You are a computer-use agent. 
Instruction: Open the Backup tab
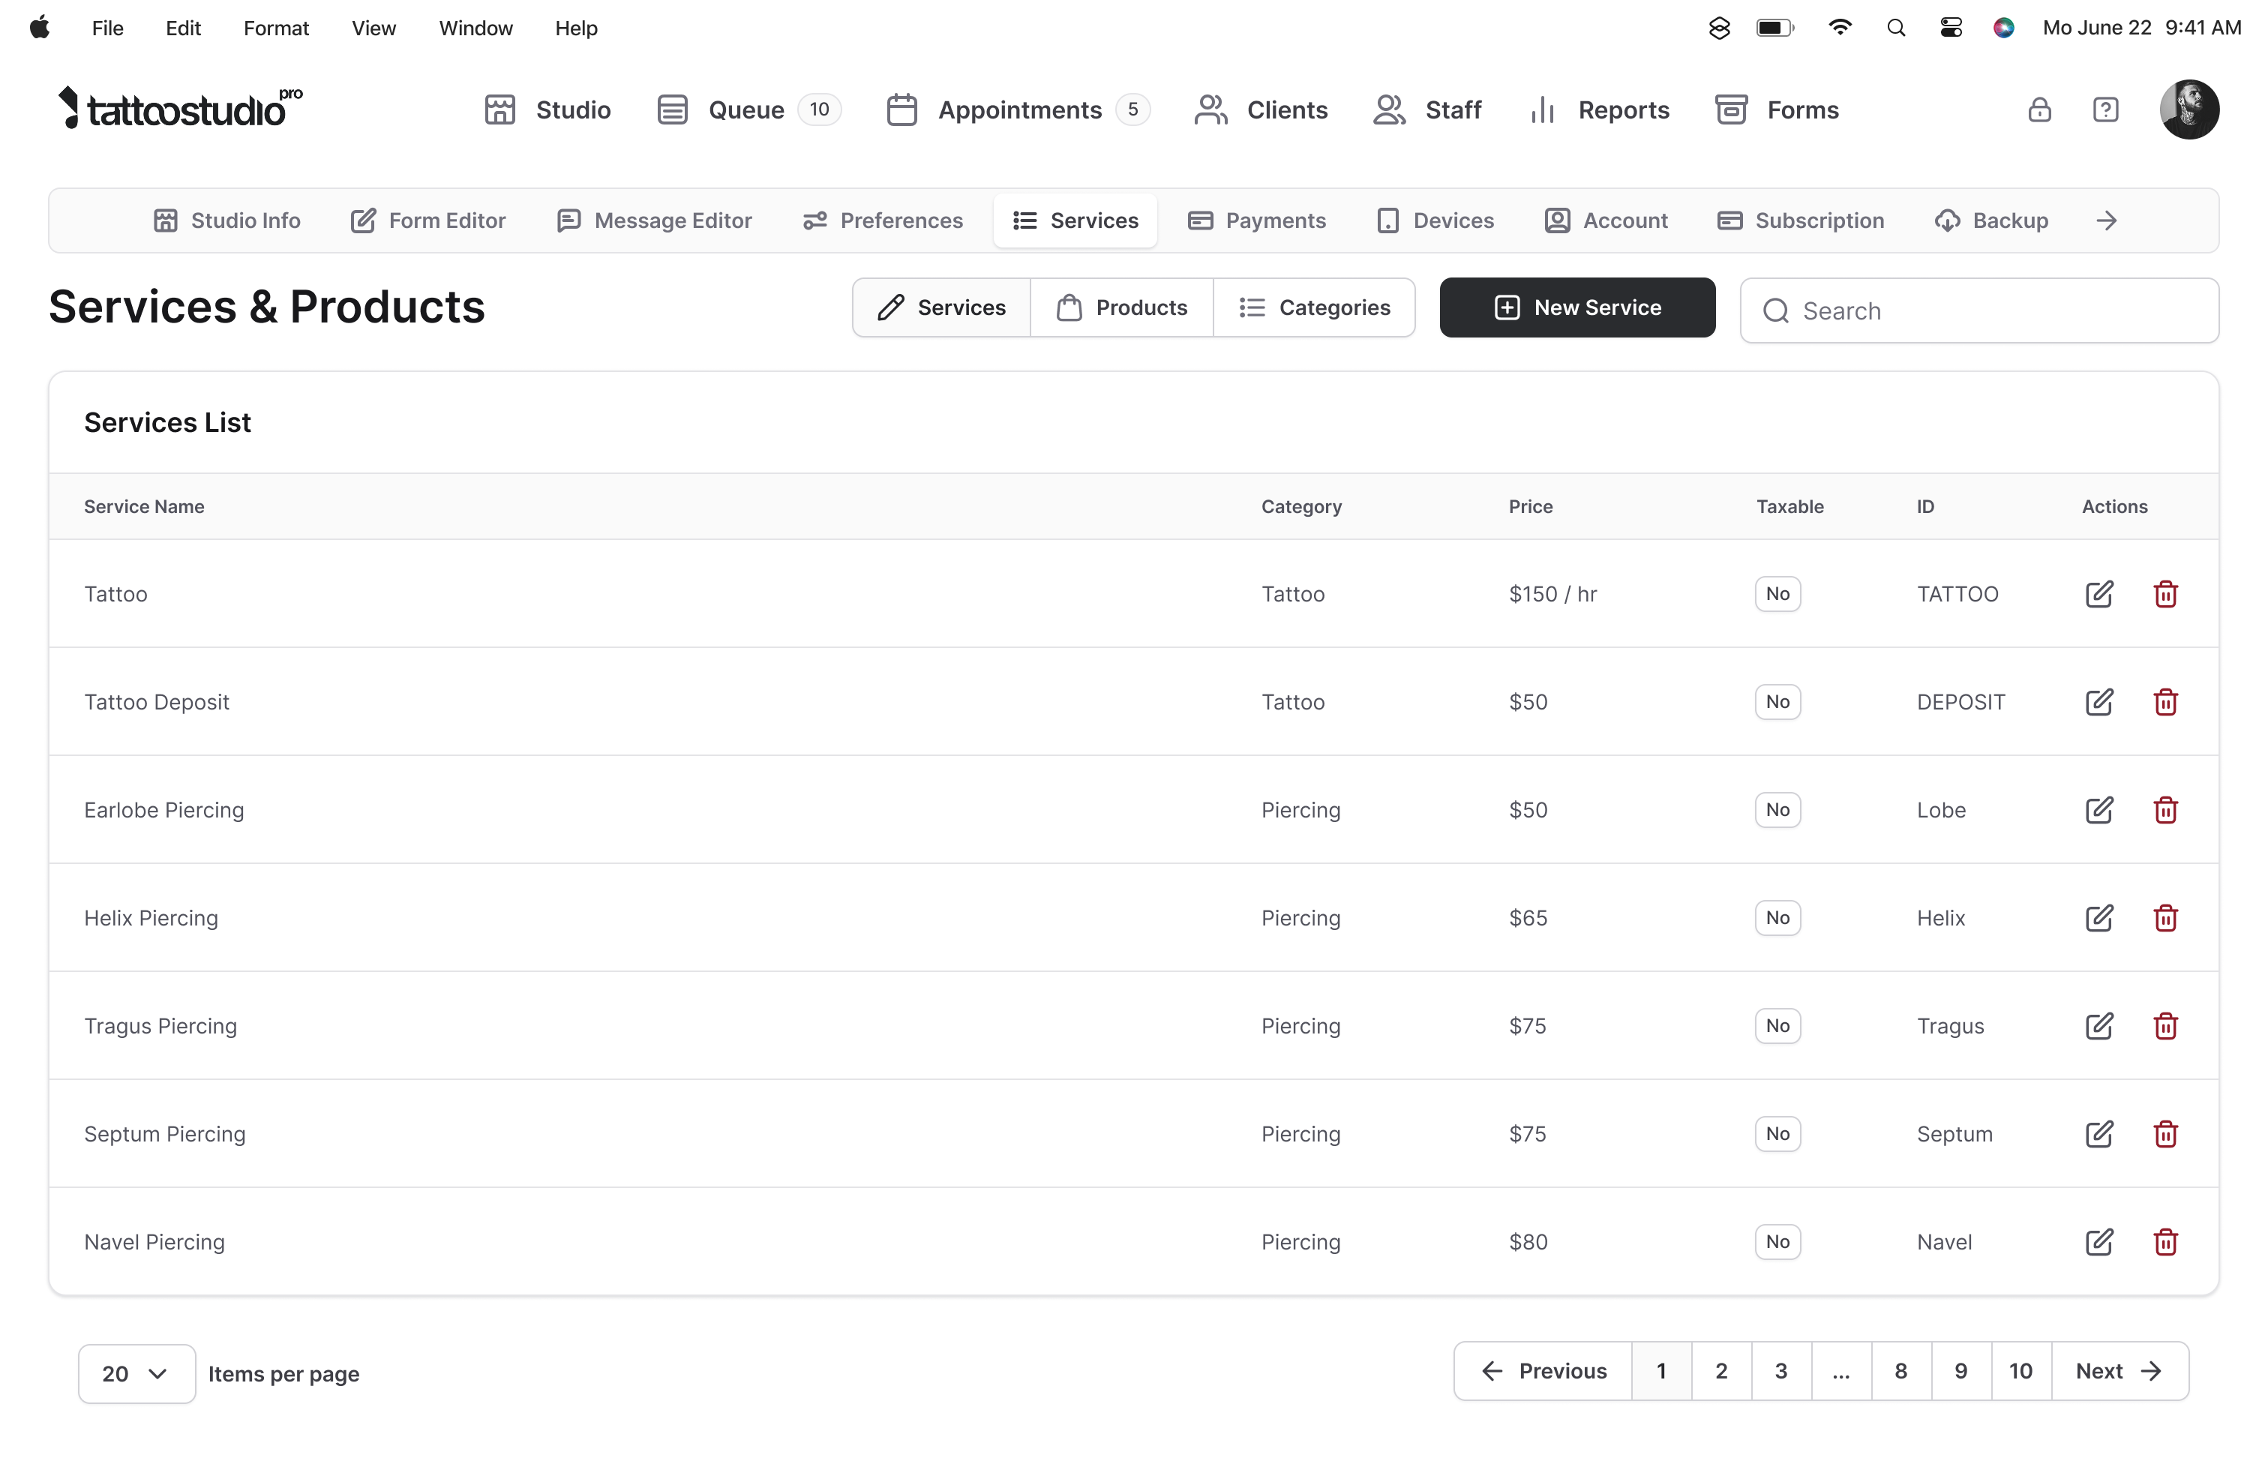pos(1990,220)
